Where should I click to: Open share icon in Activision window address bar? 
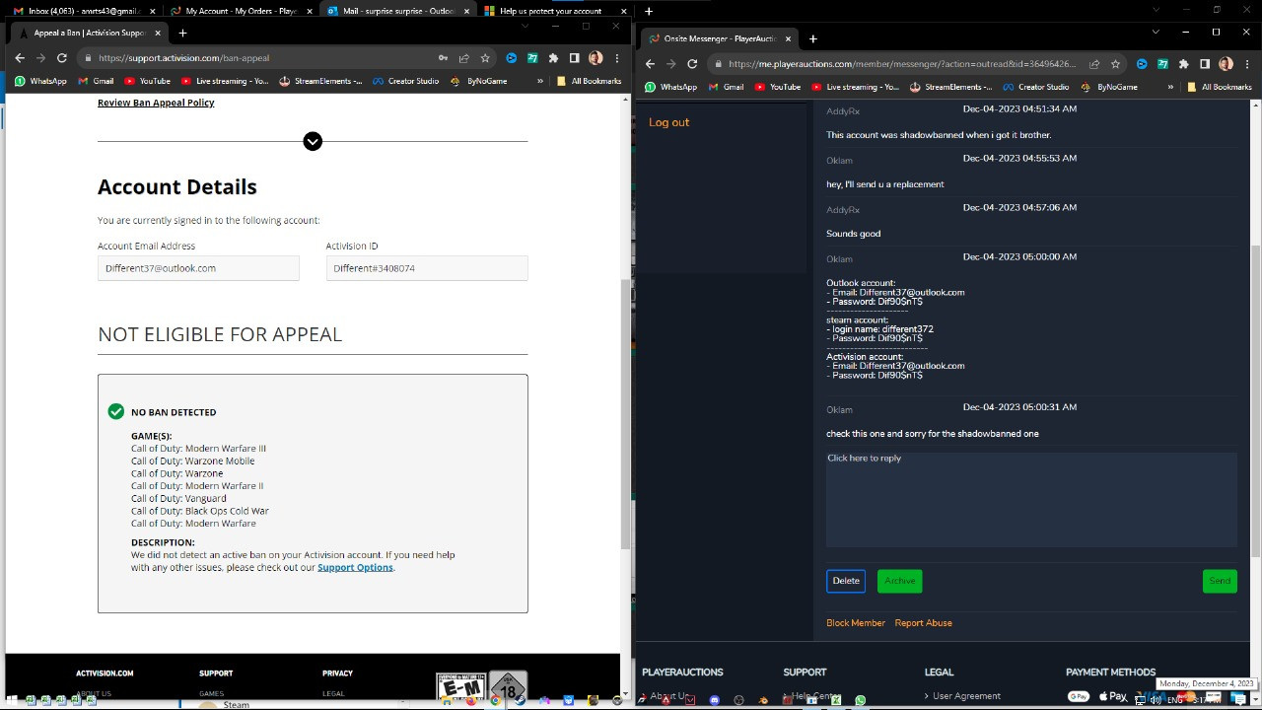point(464,58)
